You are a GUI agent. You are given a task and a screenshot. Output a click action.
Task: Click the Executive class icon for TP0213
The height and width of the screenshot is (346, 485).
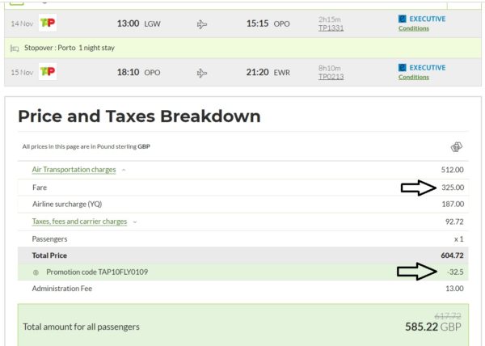pos(403,67)
